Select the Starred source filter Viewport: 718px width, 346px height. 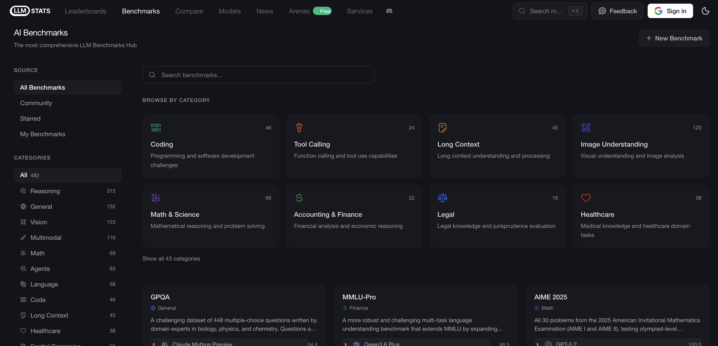point(68,119)
